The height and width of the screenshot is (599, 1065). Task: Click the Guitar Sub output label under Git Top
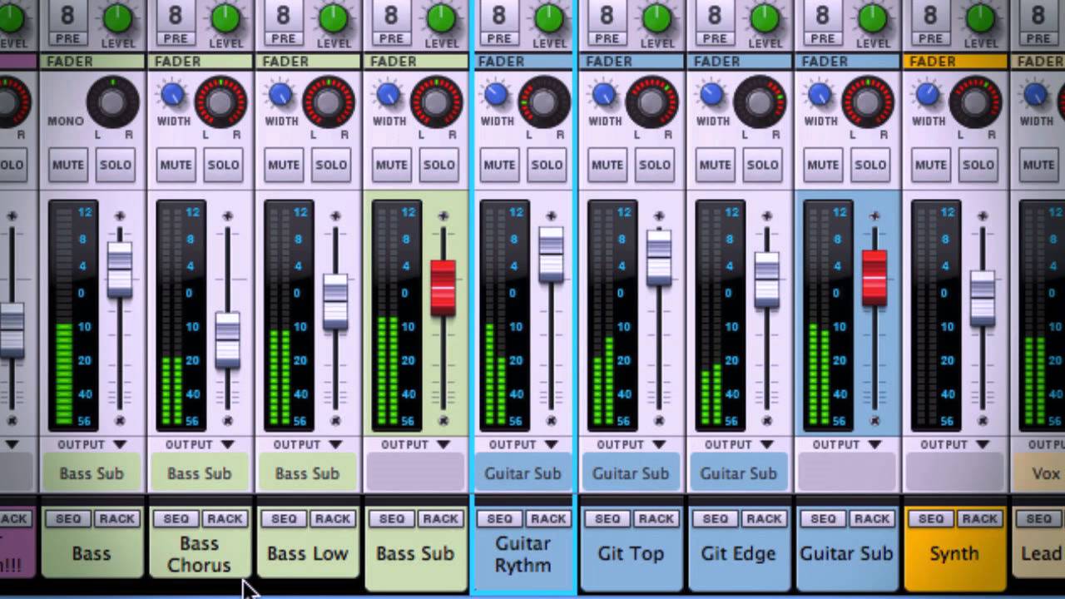[631, 473]
